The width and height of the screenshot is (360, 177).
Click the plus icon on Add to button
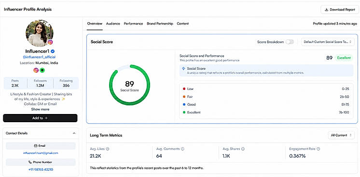coord(46,118)
